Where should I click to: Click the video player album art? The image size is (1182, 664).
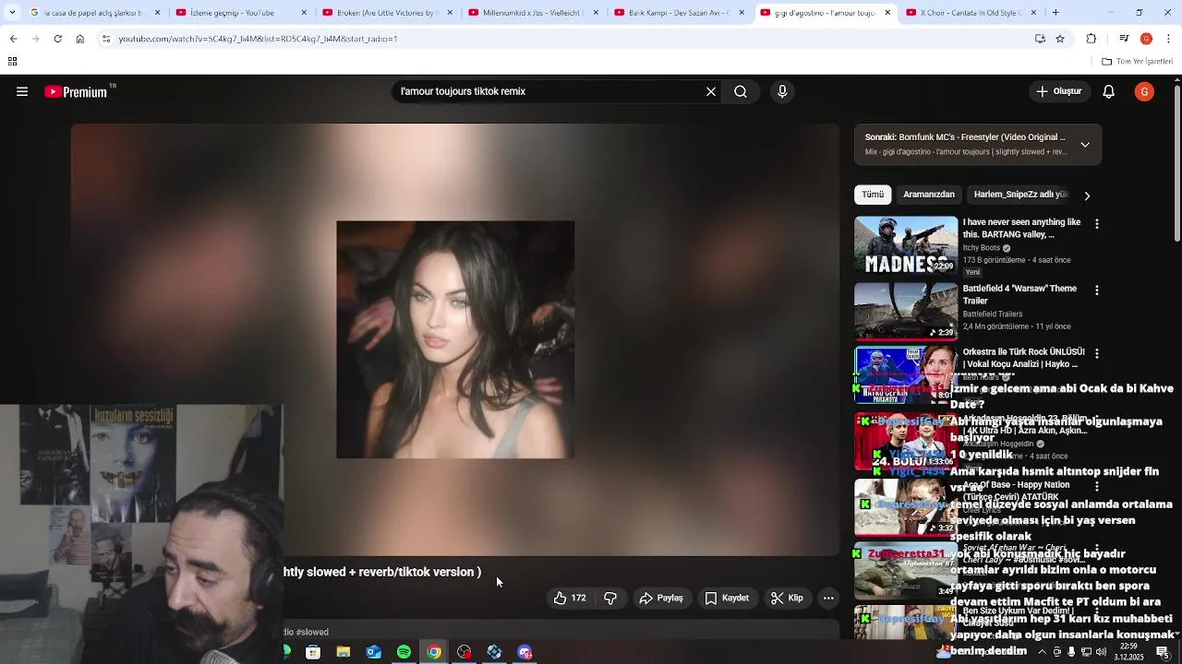[455, 339]
